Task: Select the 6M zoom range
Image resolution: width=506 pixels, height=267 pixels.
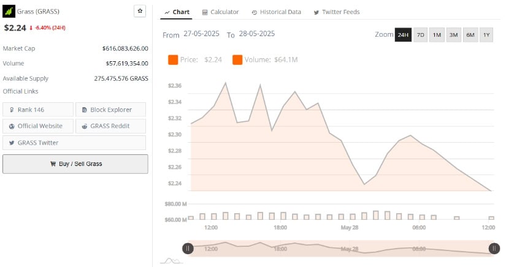Action: point(470,35)
